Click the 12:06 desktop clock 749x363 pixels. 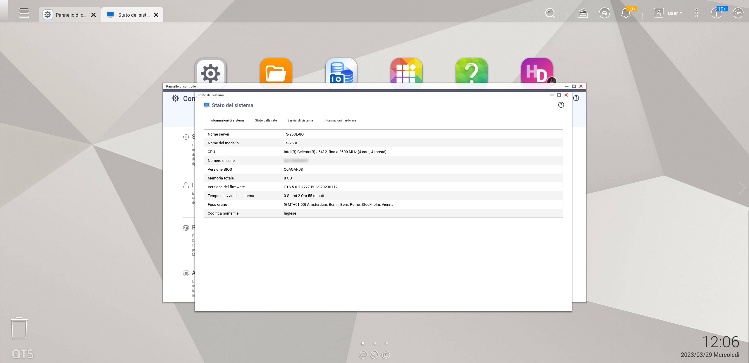721,342
